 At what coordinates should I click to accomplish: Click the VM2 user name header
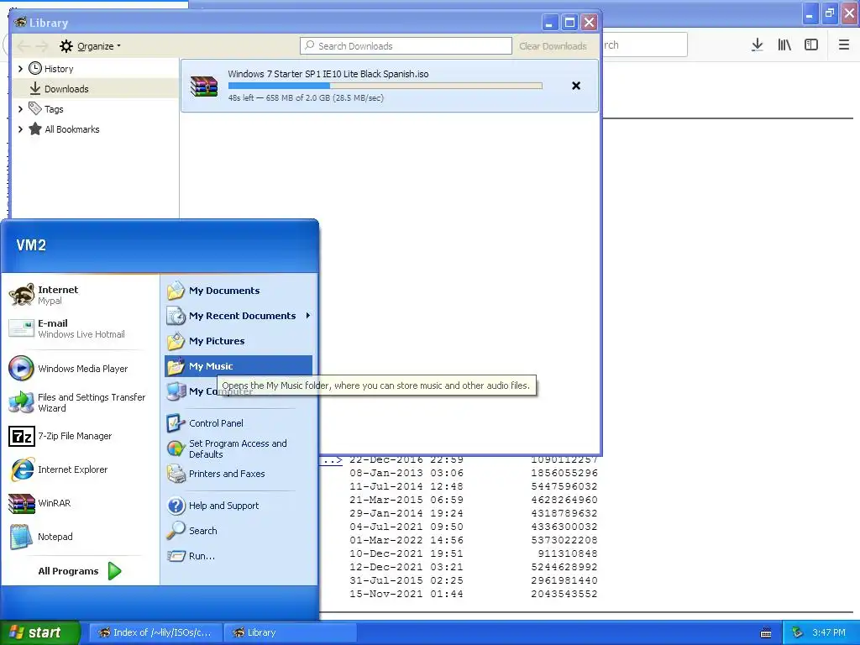pos(31,245)
